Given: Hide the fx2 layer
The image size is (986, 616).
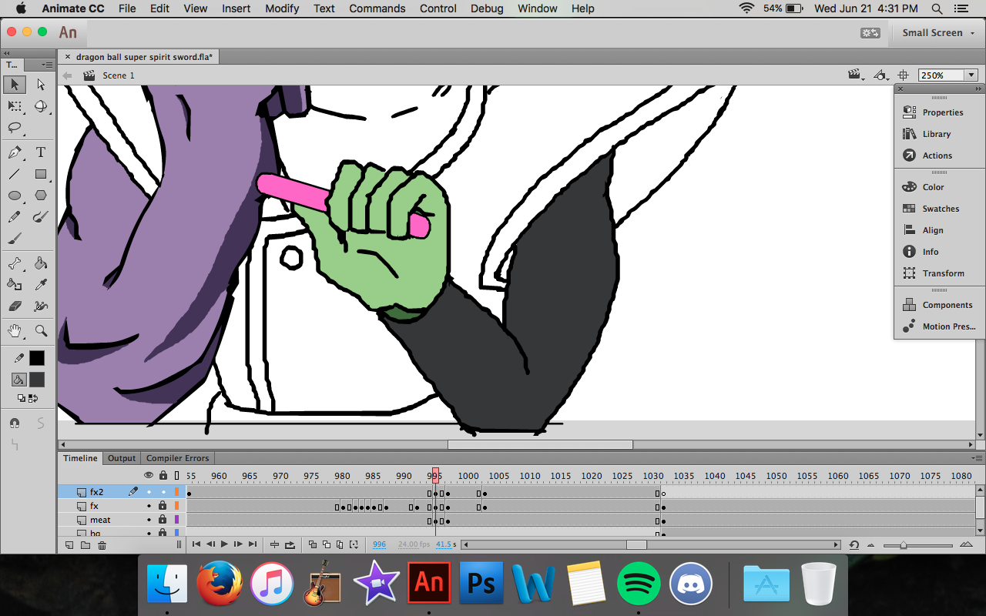Looking at the screenshot, I should pos(149,492).
